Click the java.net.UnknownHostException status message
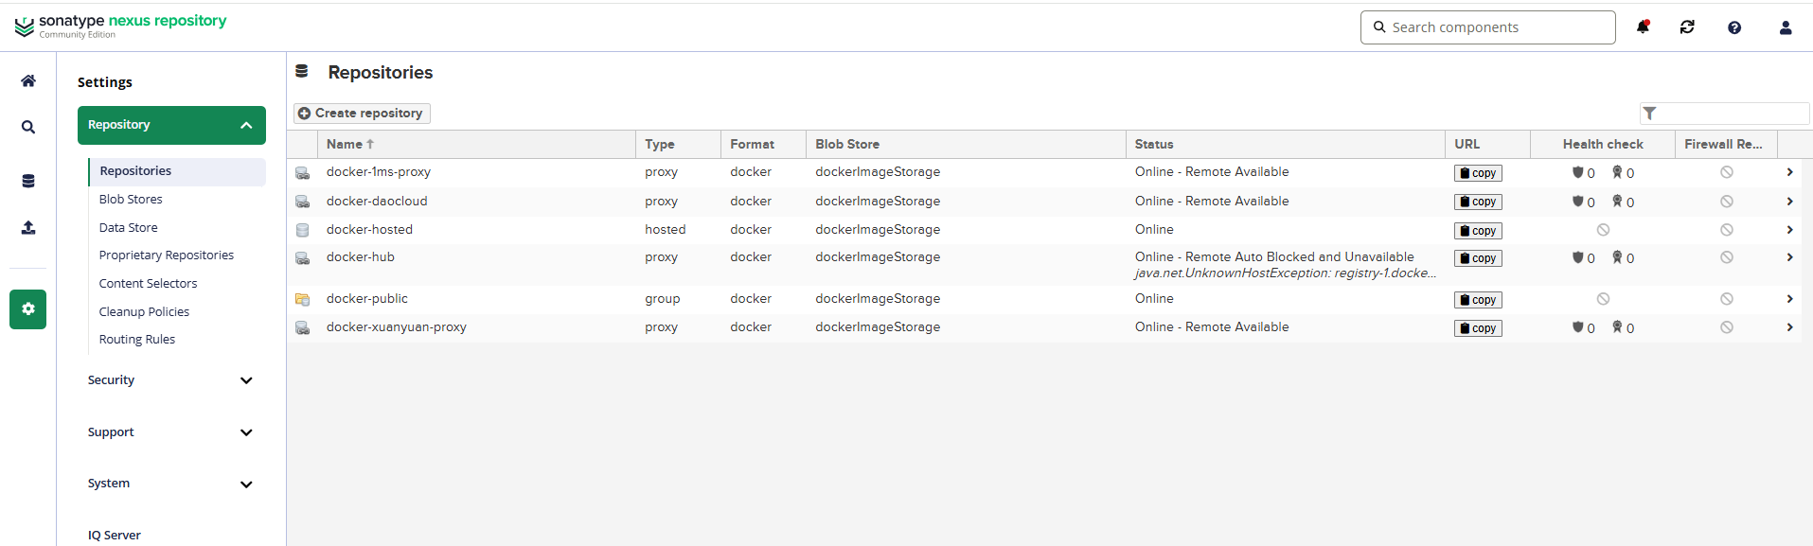This screenshot has width=1813, height=546. [x=1286, y=273]
